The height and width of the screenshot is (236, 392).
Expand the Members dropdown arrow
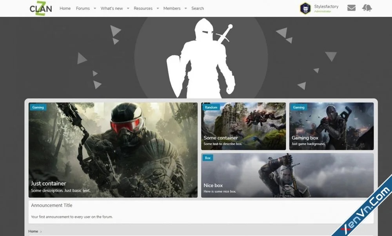pos(186,9)
